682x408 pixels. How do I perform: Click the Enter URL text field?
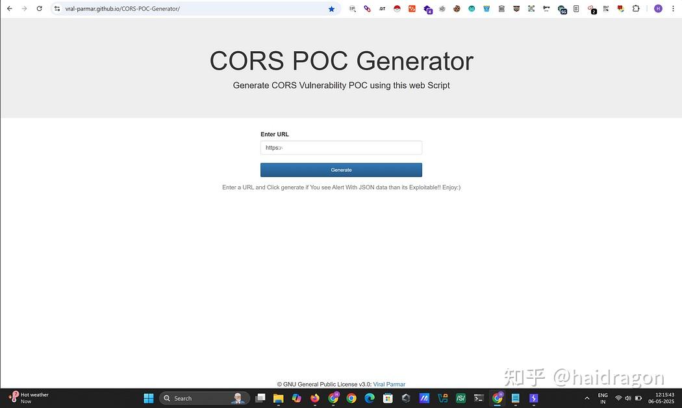click(x=341, y=147)
